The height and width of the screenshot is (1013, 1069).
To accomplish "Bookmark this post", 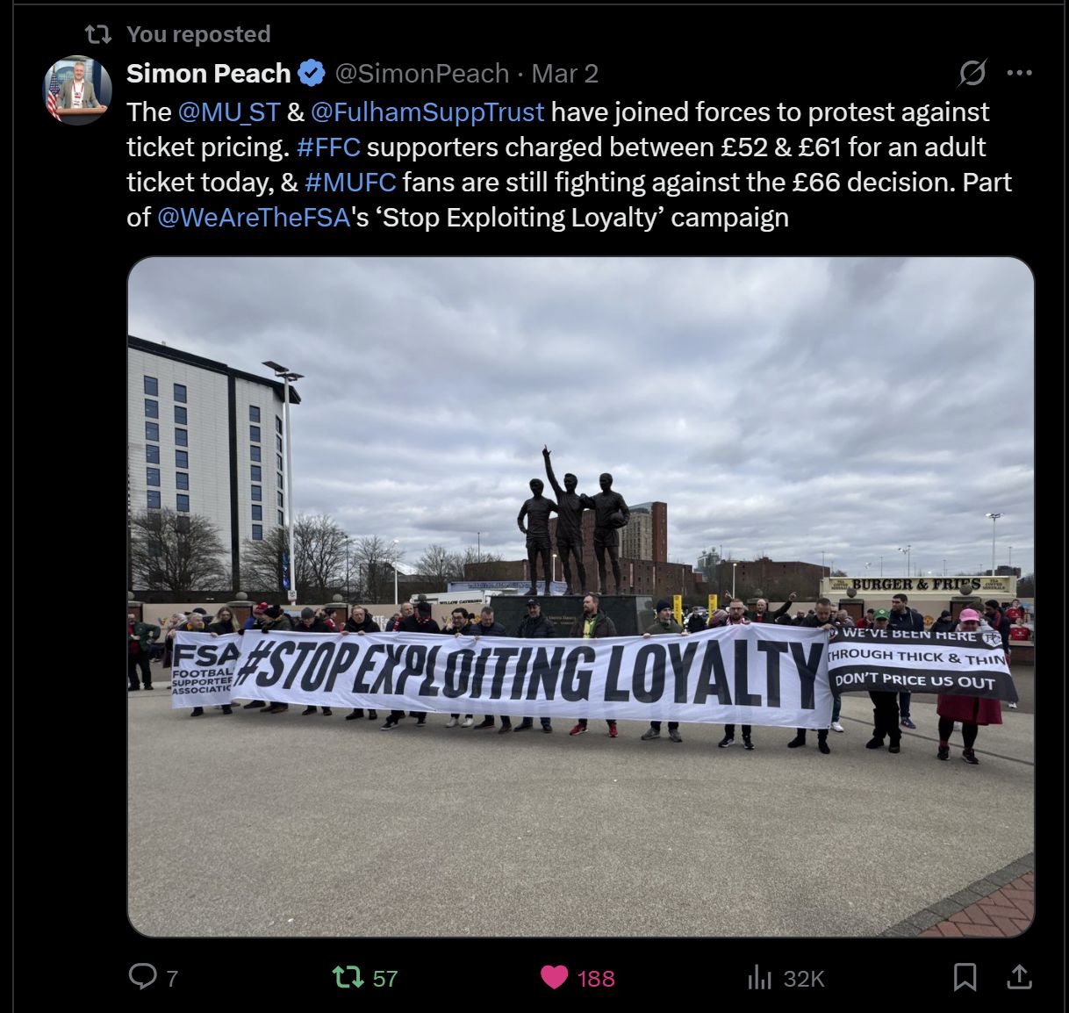I will (965, 977).
